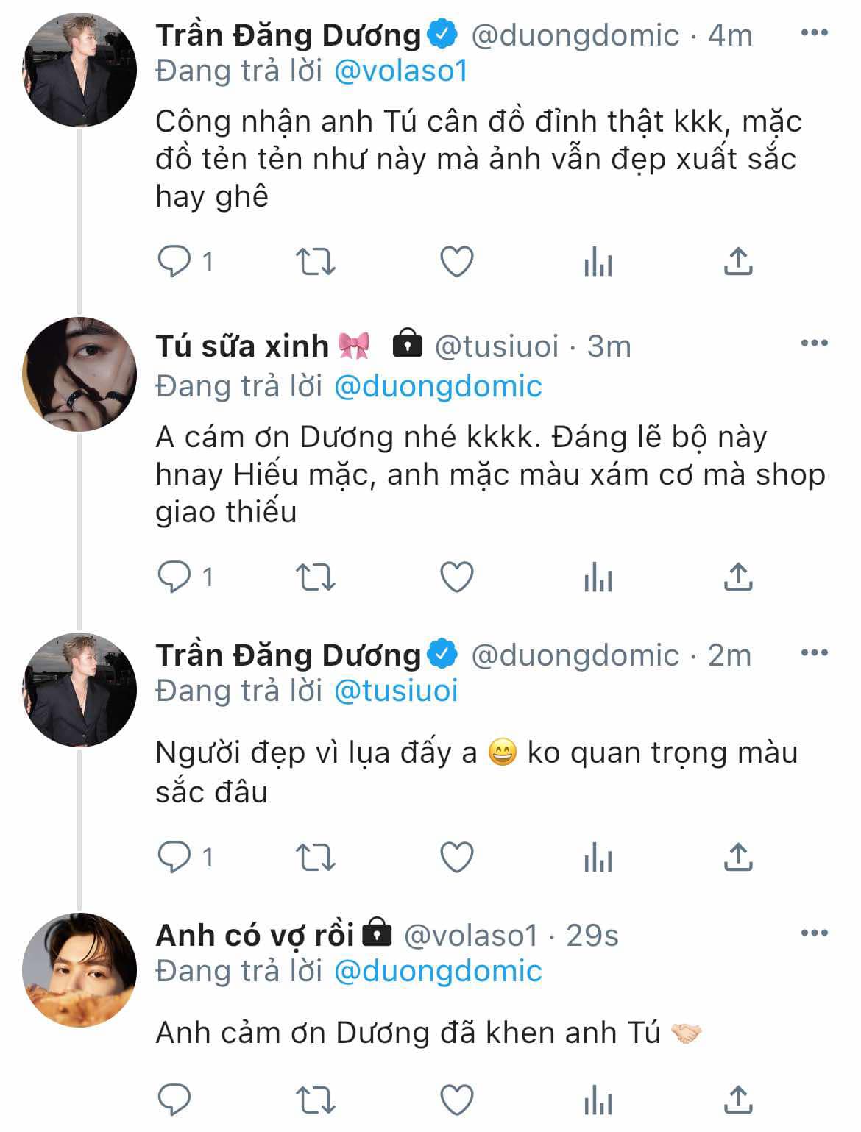Open more options on @tusiuoi tweet
Image resolution: width=861 pixels, height=1132 pixels.
click(x=814, y=343)
